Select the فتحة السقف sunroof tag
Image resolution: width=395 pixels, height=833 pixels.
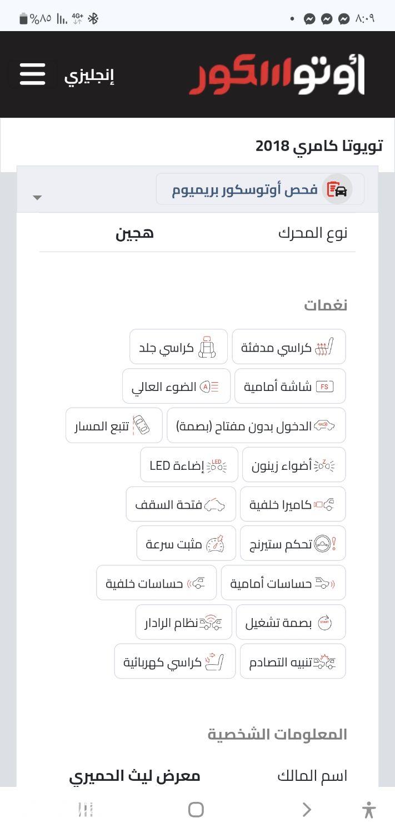tap(181, 505)
